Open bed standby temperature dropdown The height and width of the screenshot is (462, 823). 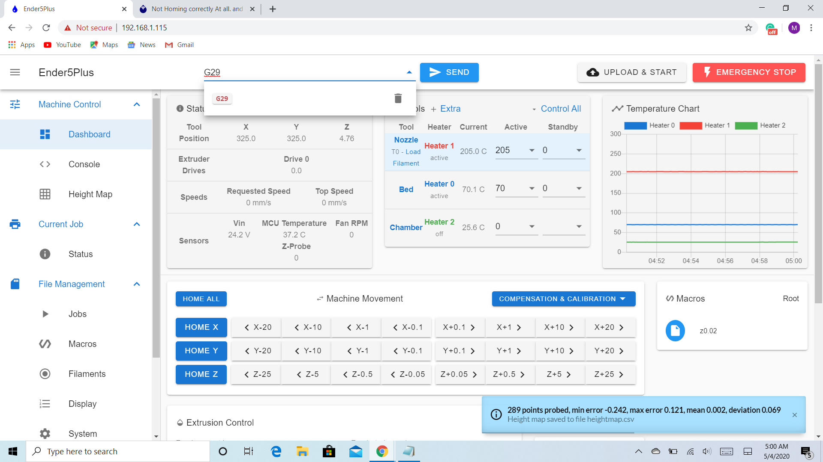(x=579, y=188)
